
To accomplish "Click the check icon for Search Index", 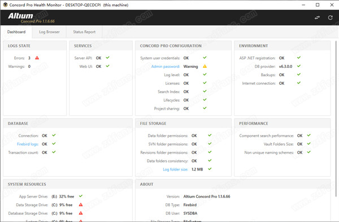I will [x=205, y=91].
